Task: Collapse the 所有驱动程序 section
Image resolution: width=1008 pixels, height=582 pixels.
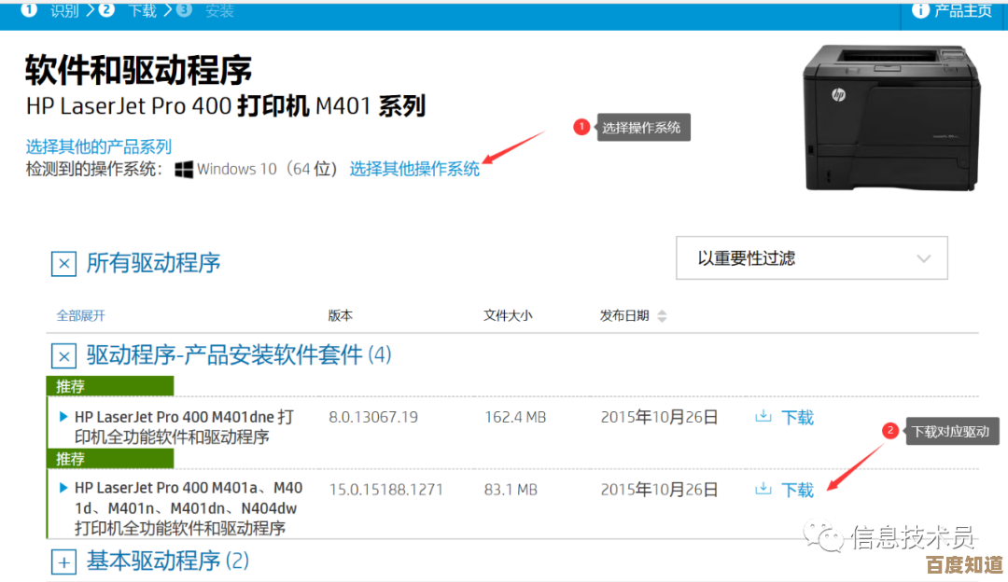Action: click(63, 264)
